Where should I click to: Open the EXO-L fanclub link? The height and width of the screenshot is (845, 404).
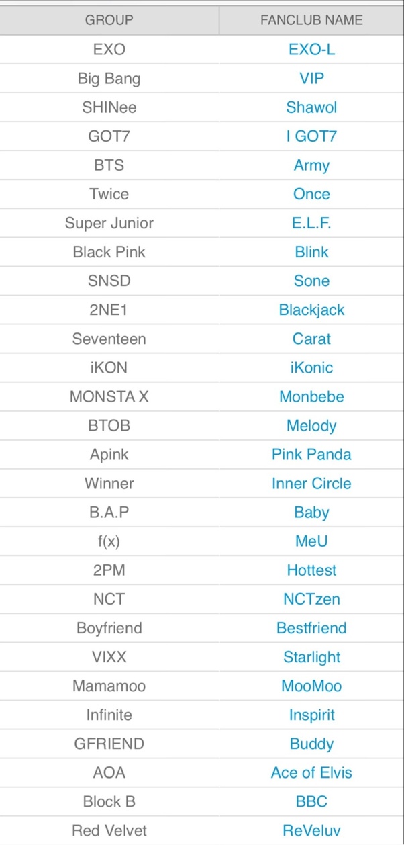(x=311, y=50)
